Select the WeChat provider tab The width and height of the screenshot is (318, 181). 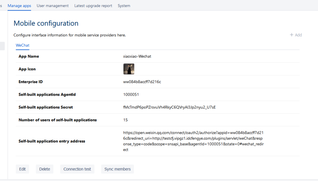(22, 45)
